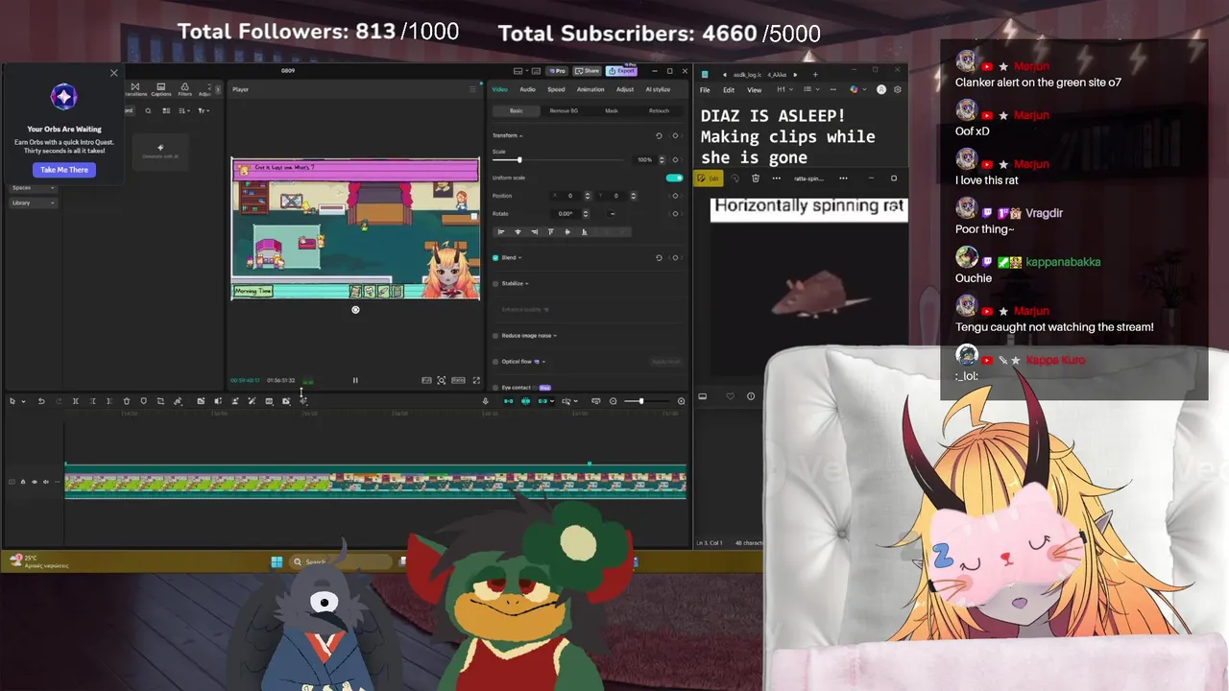Reset the Transform settings
The image size is (1229, 691).
[659, 135]
